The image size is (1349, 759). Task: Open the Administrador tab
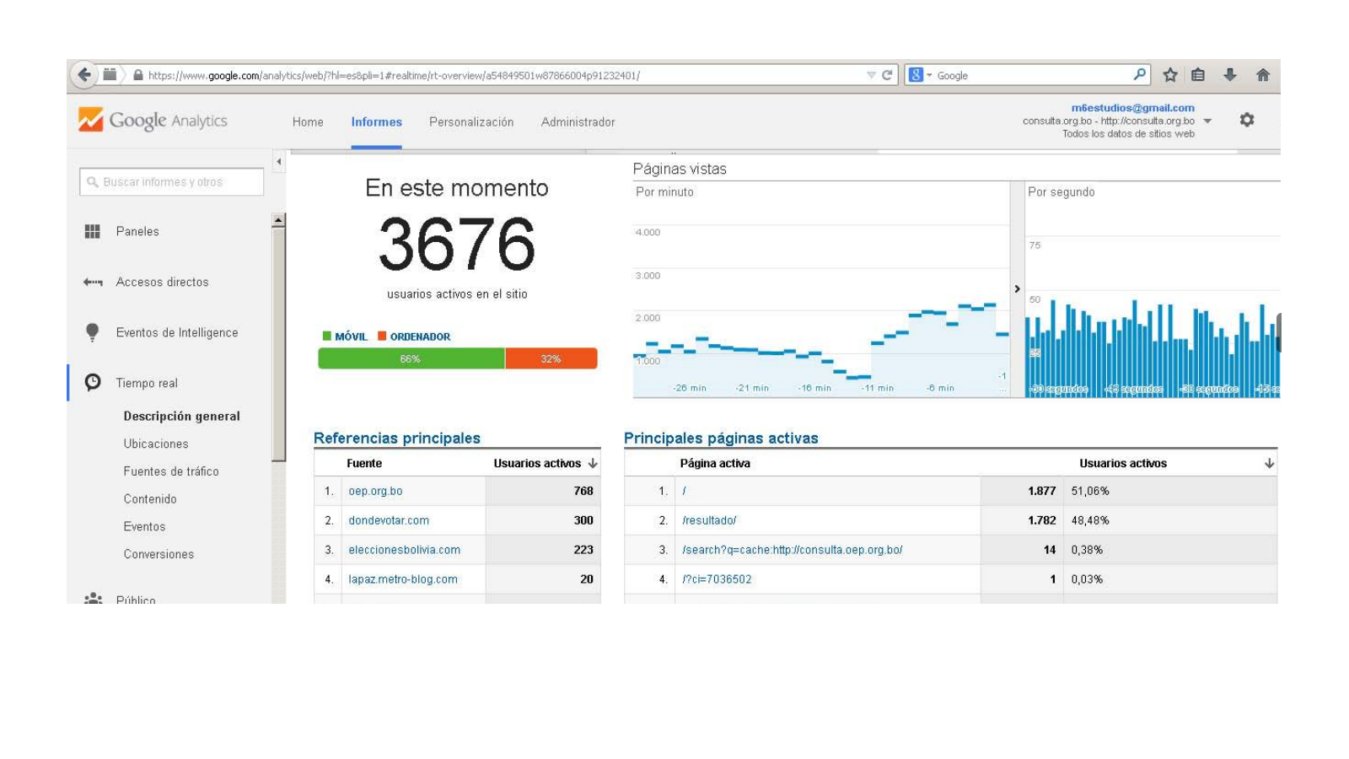pyautogui.click(x=578, y=122)
